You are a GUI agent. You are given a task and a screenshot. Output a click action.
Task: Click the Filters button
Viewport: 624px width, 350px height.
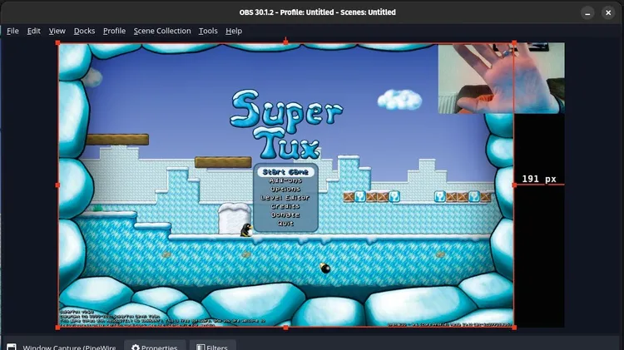(x=212, y=347)
